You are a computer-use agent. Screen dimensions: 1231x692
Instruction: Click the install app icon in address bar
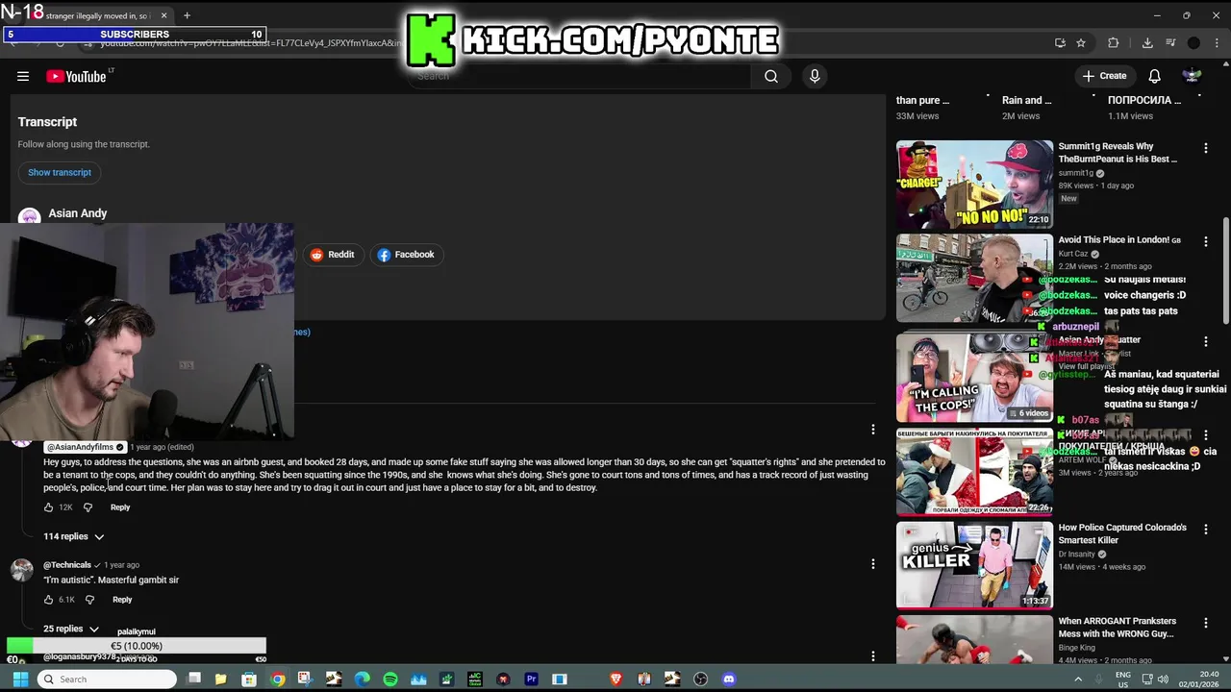(1060, 42)
